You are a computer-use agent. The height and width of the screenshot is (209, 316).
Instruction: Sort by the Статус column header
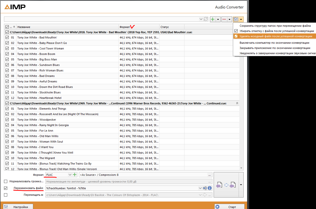pos(172,27)
